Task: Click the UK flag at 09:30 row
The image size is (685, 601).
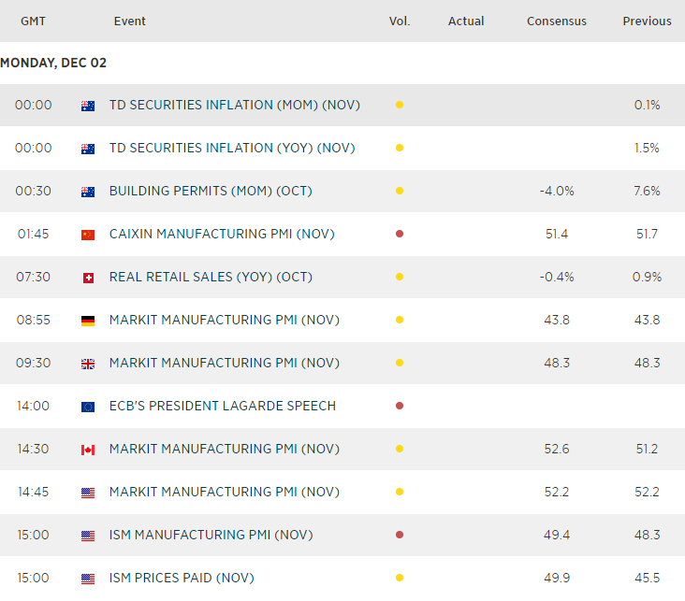Action: [88, 364]
